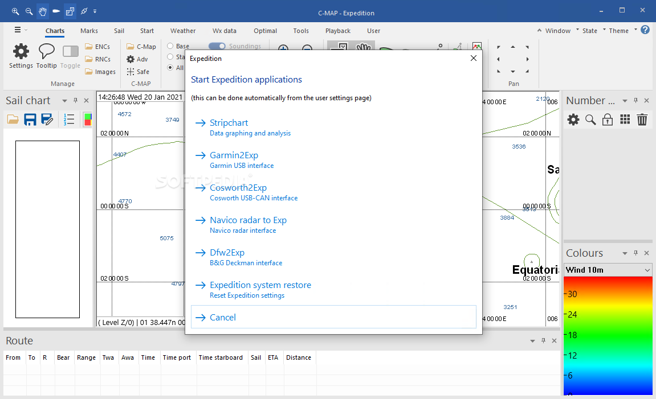
Task: Cancel the Expedition dialog
Action: click(x=333, y=316)
